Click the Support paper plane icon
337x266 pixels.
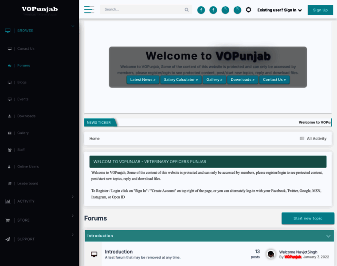coord(8,239)
